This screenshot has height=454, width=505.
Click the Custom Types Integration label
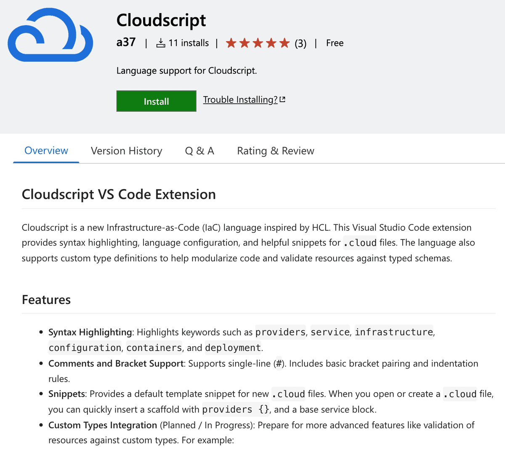tap(103, 425)
